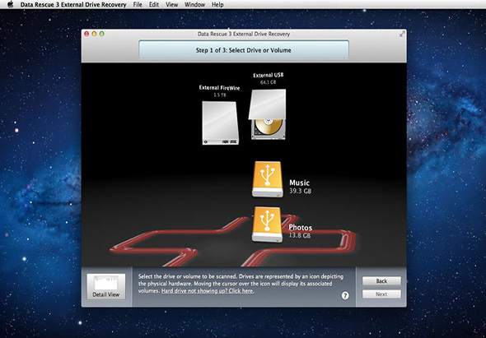Open the Window menu

pos(194,5)
